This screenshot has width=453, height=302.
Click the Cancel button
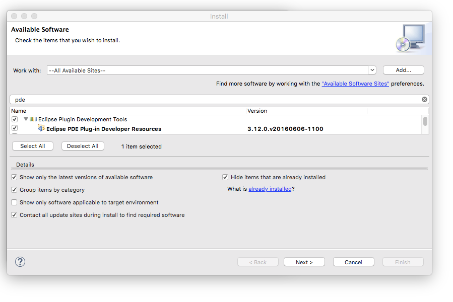(x=353, y=262)
